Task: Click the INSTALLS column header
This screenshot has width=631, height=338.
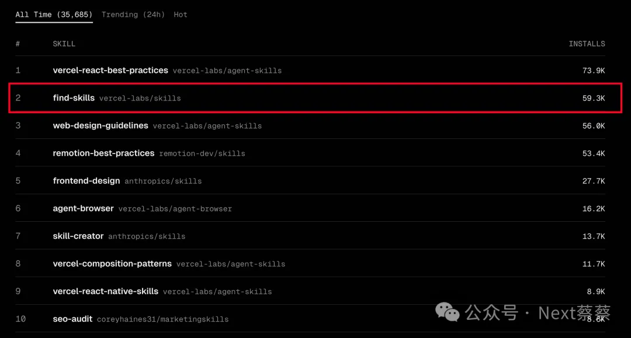Action: 587,44
